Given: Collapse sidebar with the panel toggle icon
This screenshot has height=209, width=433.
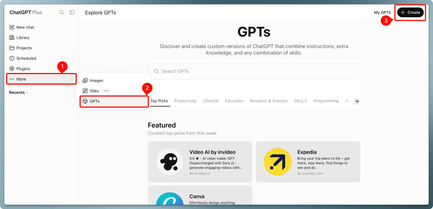Looking at the screenshot, I should pos(72,12).
